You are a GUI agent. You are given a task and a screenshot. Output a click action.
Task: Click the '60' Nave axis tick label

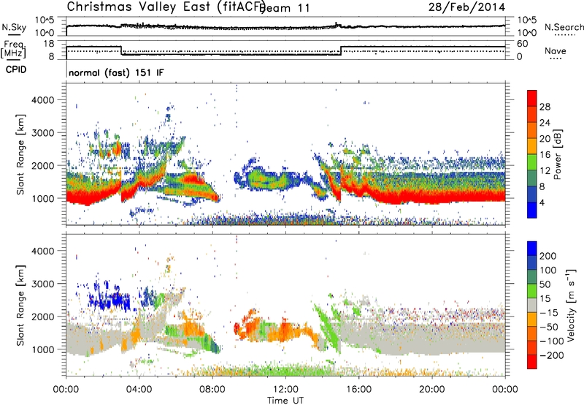(522, 44)
